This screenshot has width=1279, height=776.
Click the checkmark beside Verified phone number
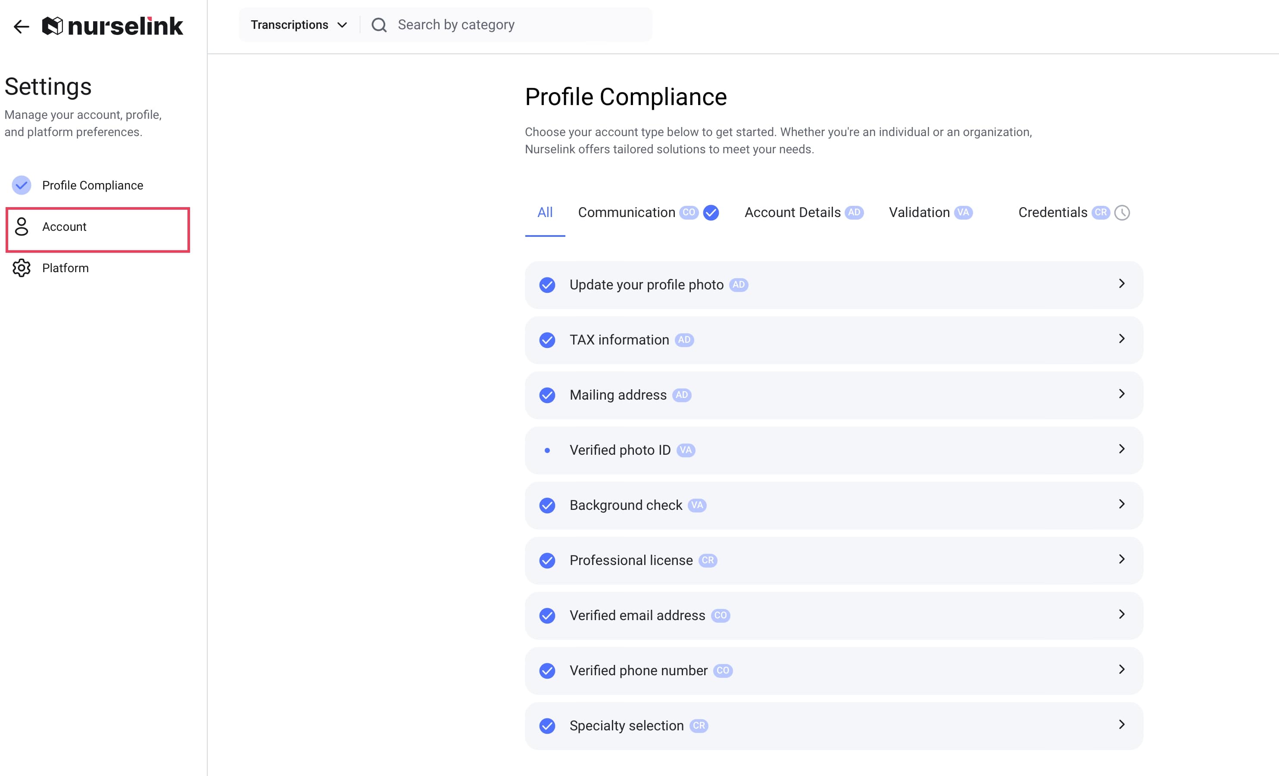pos(547,670)
